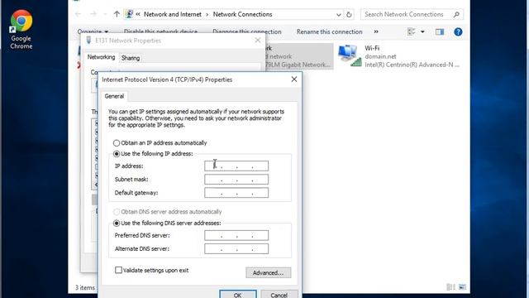Viewport: 529px width, 298px height.
Task: Click the Advanced... button
Action: pos(268,272)
